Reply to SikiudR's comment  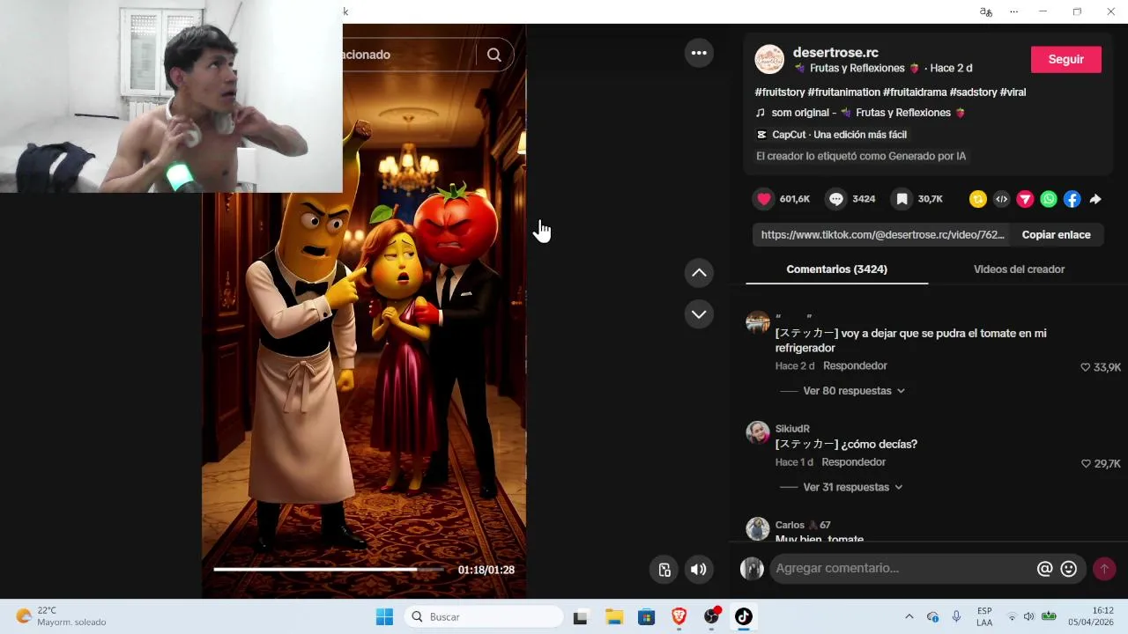coord(853,462)
